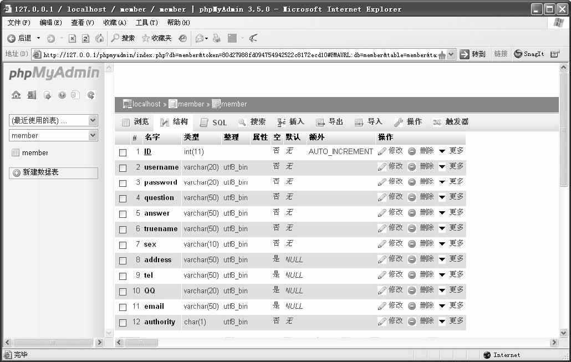Expand 更多 dropdown for the question row
This screenshot has width=571, height=362.
point(451,197)
